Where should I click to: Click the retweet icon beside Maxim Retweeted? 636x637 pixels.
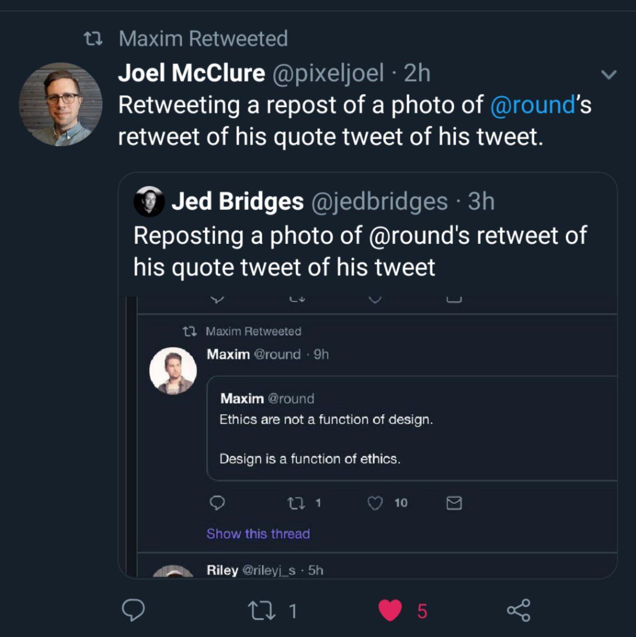(94, 39)
